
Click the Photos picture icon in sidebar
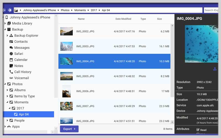tap(9, 84)
